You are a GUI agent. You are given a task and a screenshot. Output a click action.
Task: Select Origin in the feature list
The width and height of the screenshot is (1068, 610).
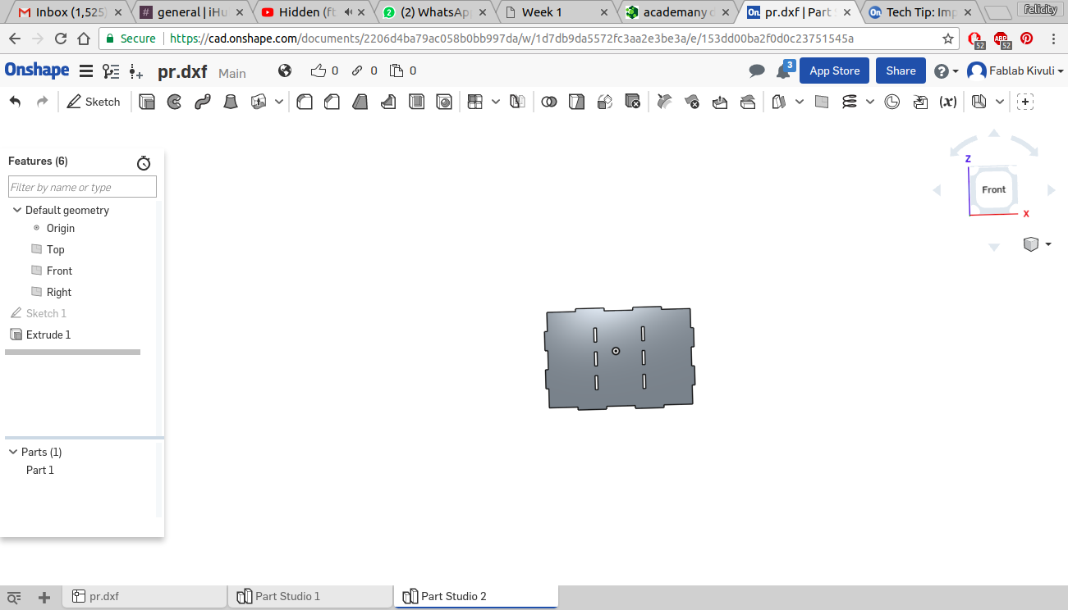(x=61, y=228)
